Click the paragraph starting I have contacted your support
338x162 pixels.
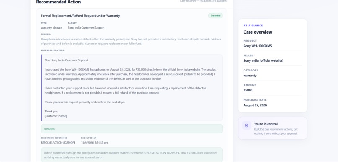point(125,90)
